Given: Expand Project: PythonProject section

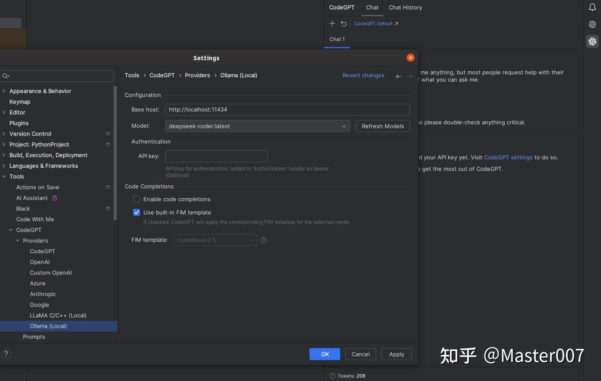Looking at the screenshot, I should click(x=4, y=144).
